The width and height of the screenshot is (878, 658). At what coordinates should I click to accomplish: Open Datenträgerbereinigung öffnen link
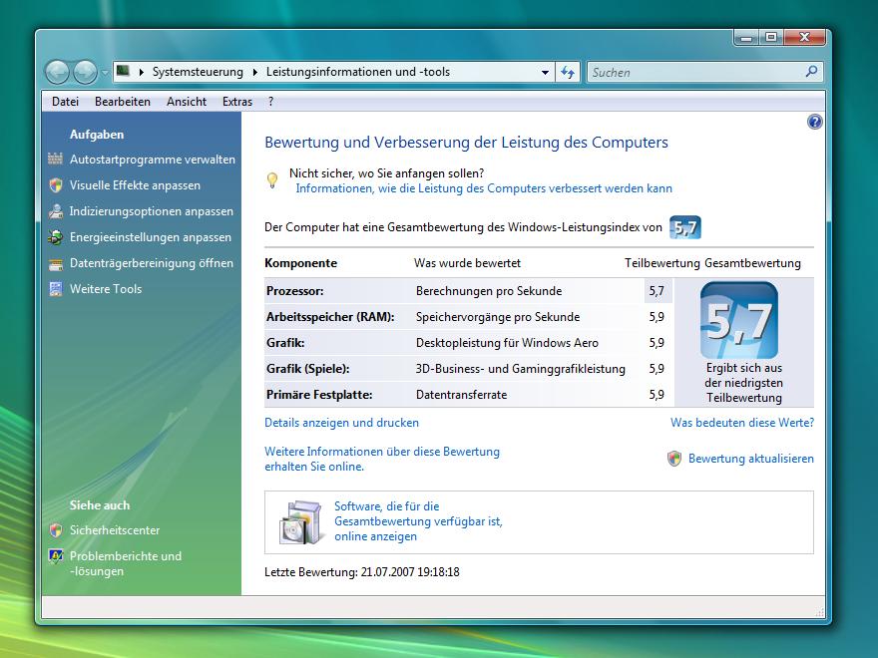(x=152, y=263)
